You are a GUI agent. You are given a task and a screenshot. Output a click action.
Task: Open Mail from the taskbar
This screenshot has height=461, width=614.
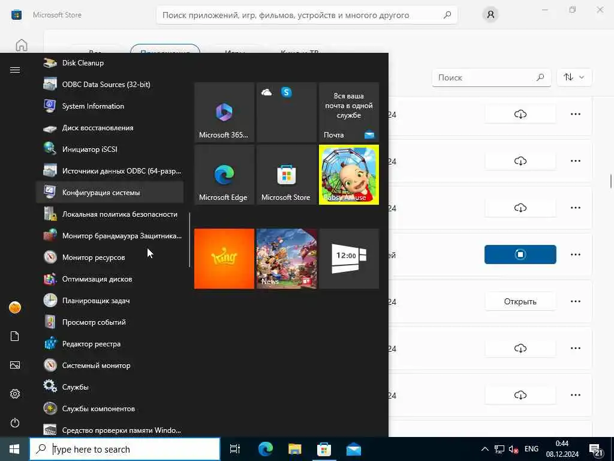(354, 449)
